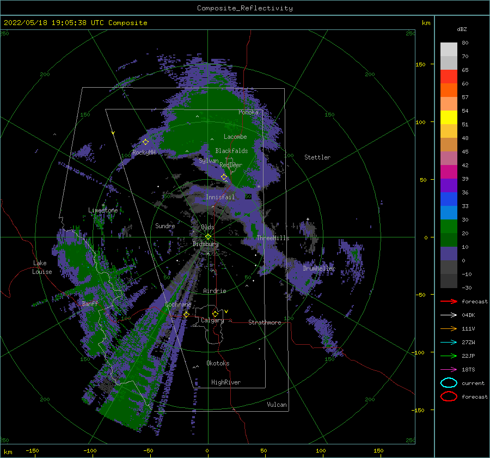
Task: Click the Airdrie city label
Action: point(215,291)
